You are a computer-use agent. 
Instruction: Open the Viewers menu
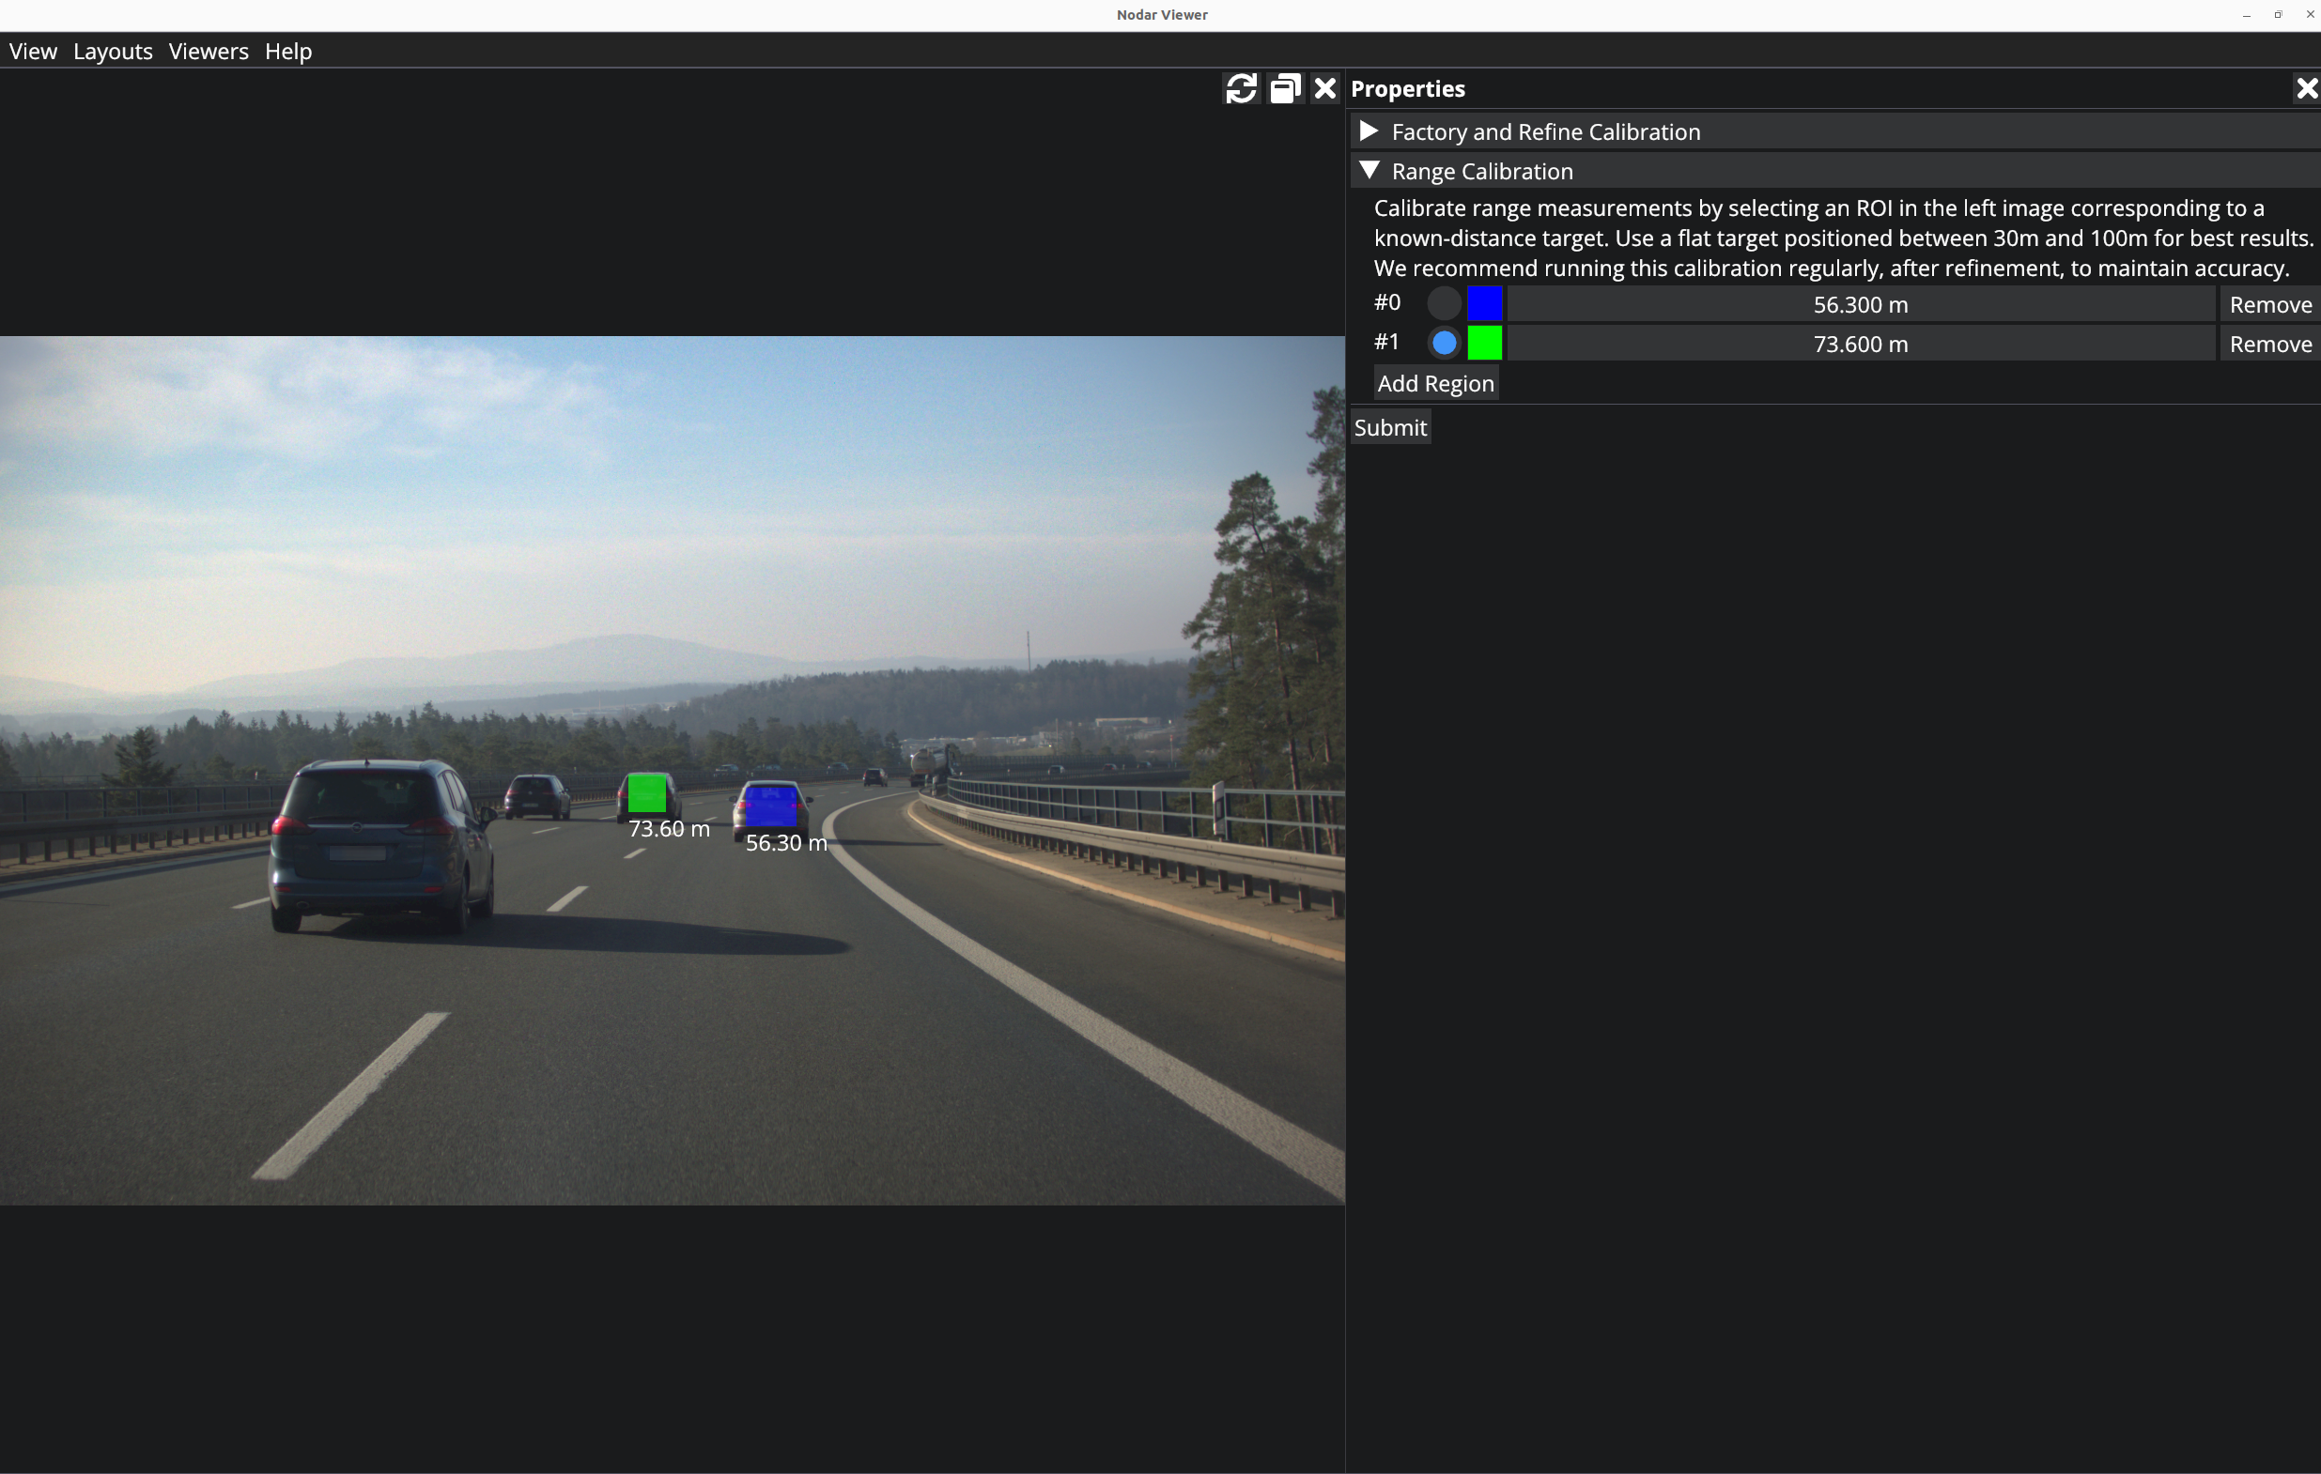pyautogui.click(x=208, y=51)
